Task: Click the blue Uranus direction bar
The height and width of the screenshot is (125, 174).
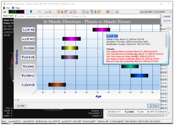Action: click(140, 76)
